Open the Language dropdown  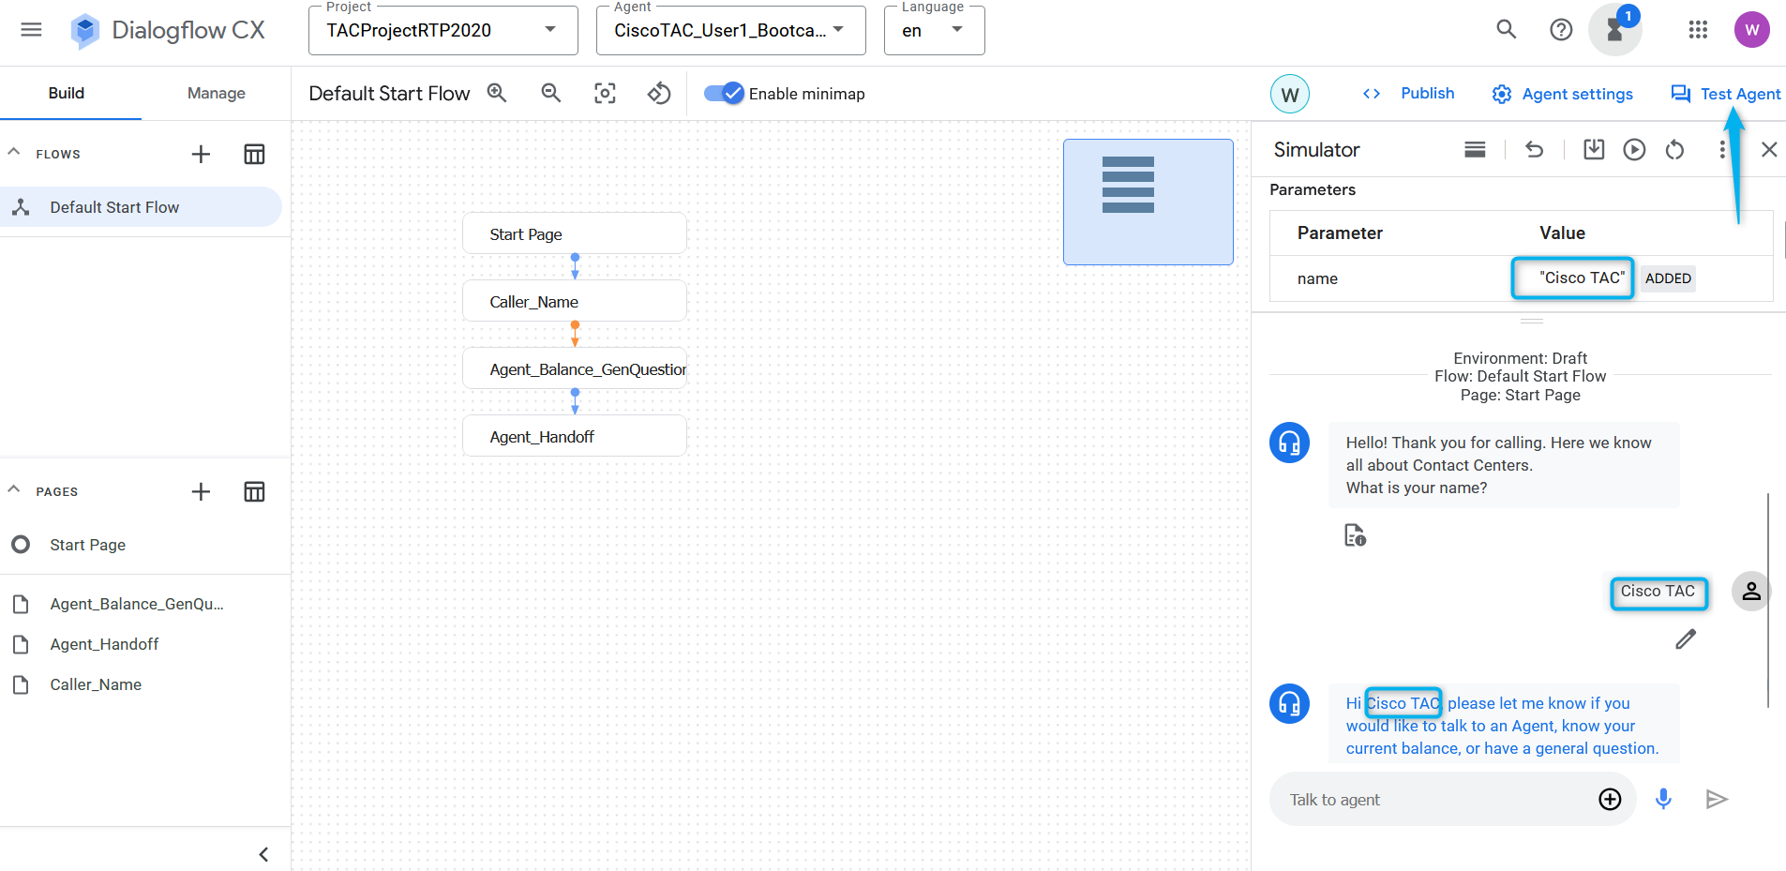point(934,30)
